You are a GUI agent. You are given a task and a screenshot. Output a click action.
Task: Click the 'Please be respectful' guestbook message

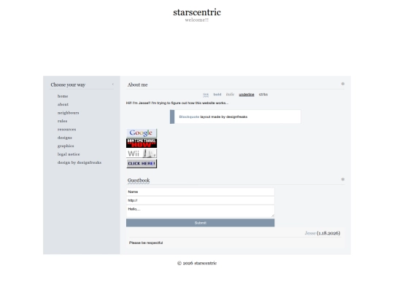pos(146,243)
